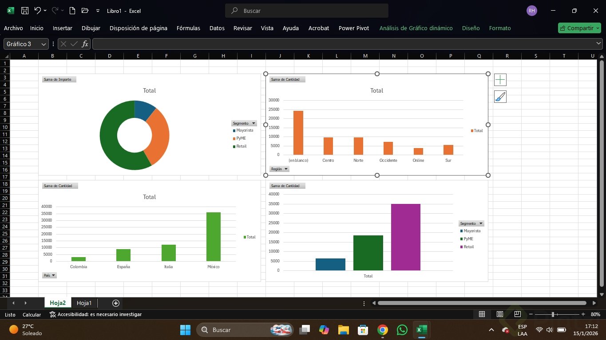The image size is (606, 340).
Task: Save the workbook with the disk icon
Action: 25,11
